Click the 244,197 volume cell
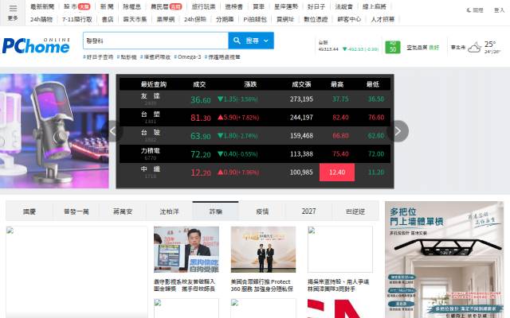 (301, 118)
